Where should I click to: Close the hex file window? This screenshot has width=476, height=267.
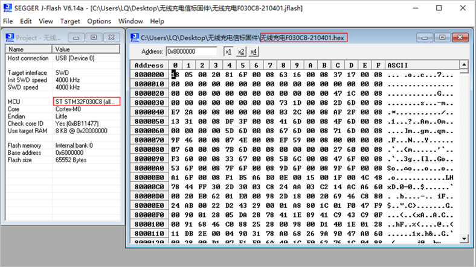[460, 37]
